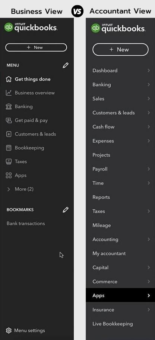Image resolution: width=155 pixels, height=340 pixels.
Task: Click the Apps grid icon in left menu
Action: tap(9, 176)
